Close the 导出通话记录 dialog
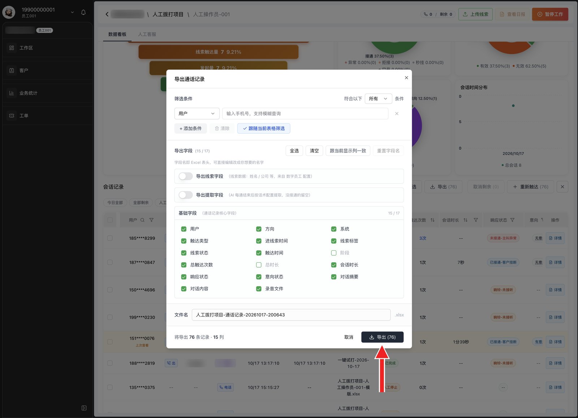 point(406,78)
